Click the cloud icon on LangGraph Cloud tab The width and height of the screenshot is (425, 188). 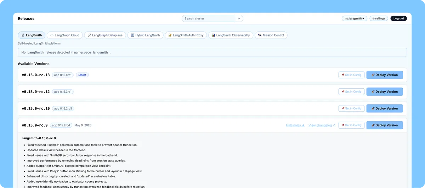[52, 35]
